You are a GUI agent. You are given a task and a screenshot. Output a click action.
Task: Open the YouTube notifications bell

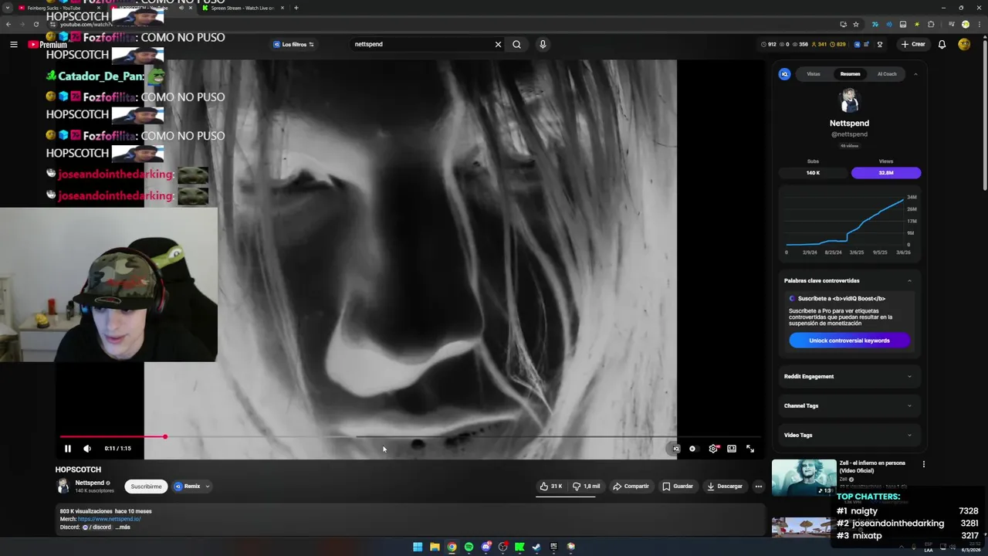pos(942,44)
